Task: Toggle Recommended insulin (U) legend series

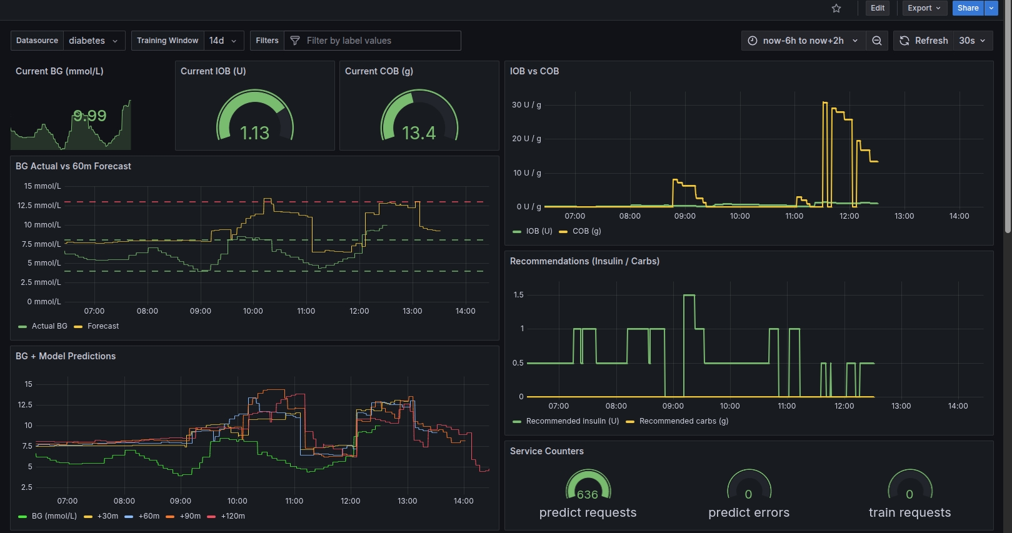Action: point(572,421)
